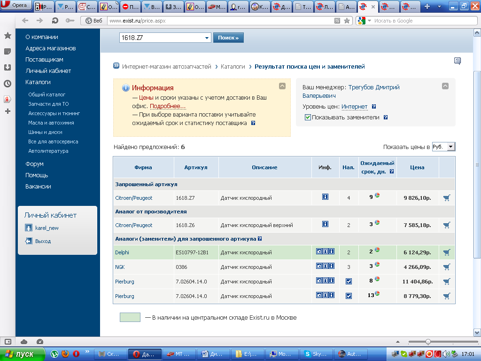Screen dimensions: 481x361
Task: Follow the 'Подробнее...' link
Action: click(168, 106)
